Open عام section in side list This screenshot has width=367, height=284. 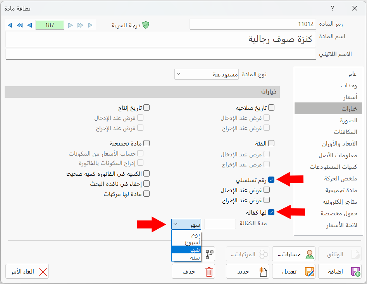[x=328, y=74]
